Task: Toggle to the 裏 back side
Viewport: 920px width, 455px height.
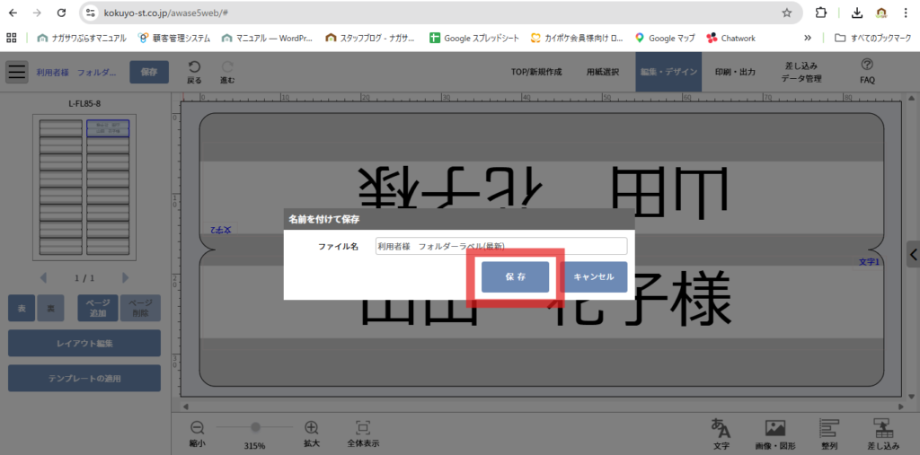Action: point(51,308)
